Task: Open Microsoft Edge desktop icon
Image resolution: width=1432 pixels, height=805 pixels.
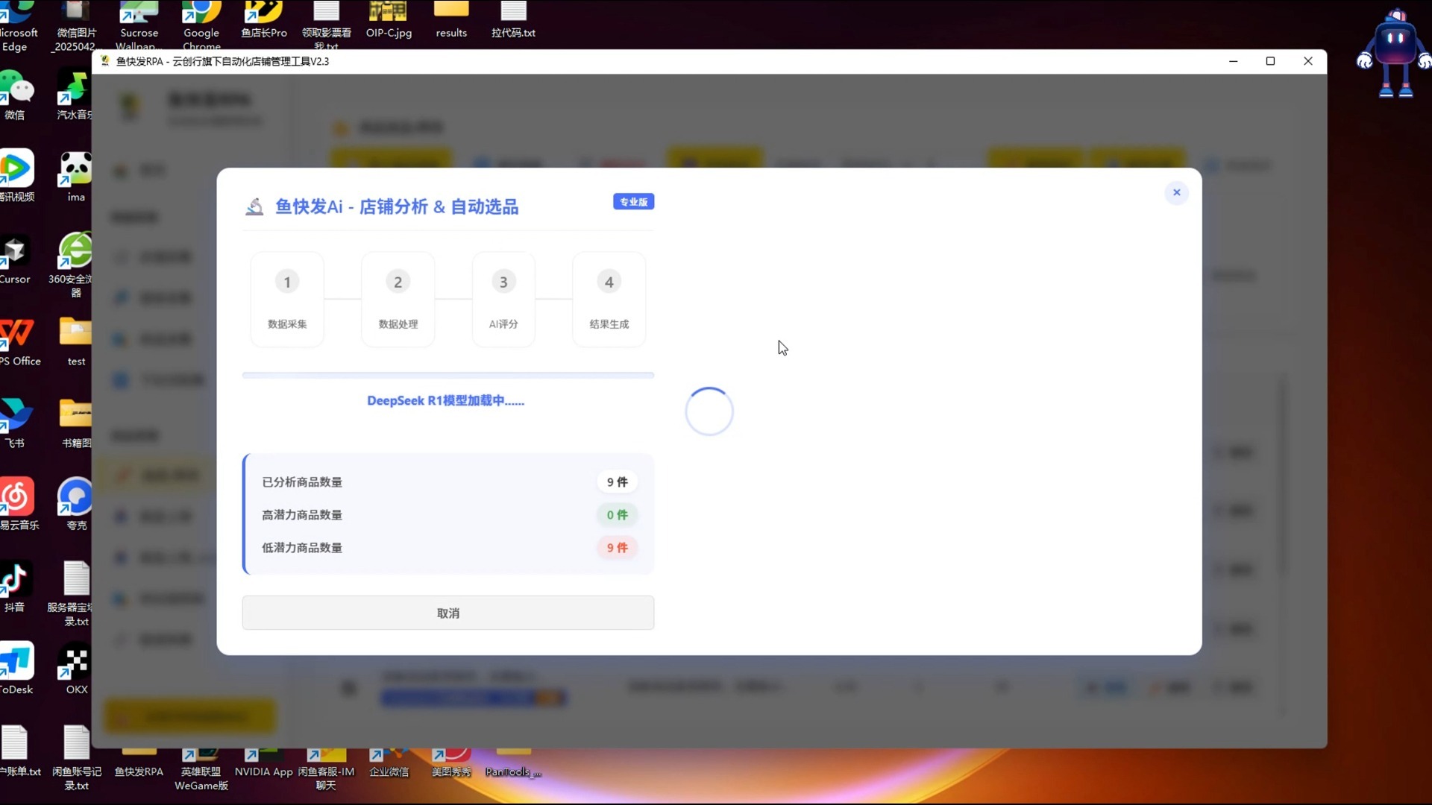Action: [x=16, y=25]
